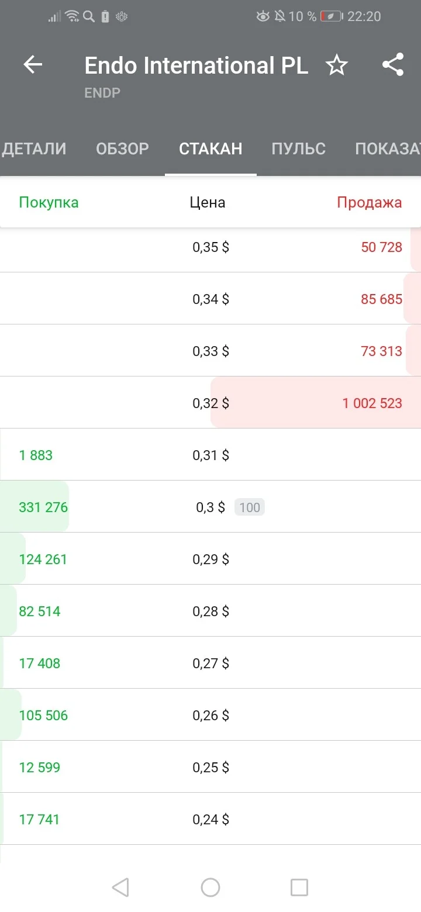Select the ПУЛЬС tab
This screenshot has height=912, width=421.
point(298,148)
